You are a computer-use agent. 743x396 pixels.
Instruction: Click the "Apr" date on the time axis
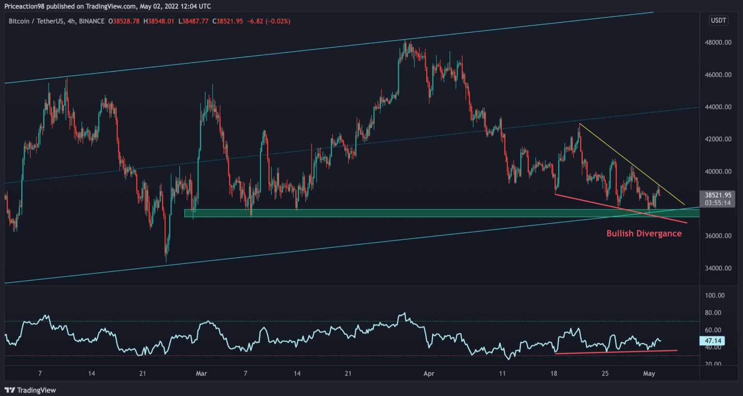point(429,373)
